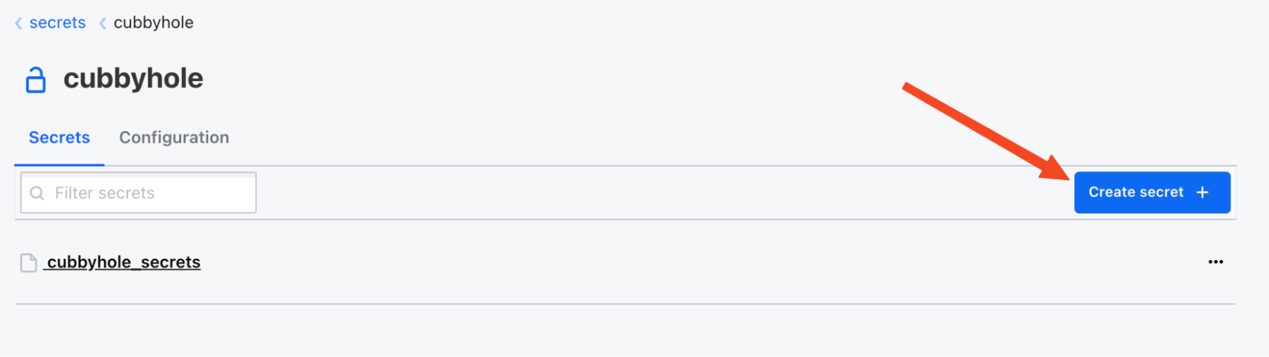Click the plus icon on Create secret
This screenshot has width=1269, height=357.
pyautogui.click(x=1202, y=192)
